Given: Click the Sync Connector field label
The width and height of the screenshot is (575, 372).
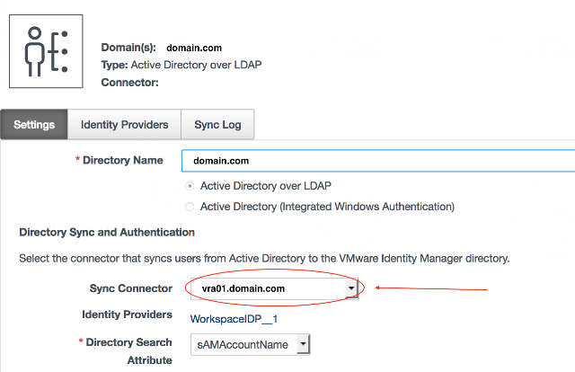Looking at the screenshot, I should 130,288.
